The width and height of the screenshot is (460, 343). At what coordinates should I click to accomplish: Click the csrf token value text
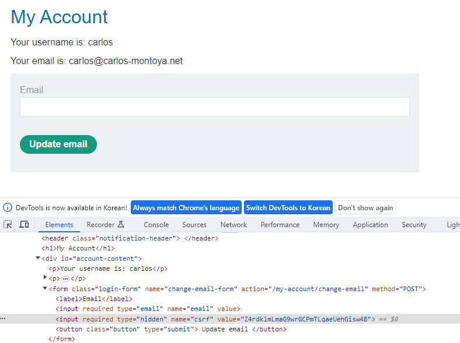tap(306, 319)
